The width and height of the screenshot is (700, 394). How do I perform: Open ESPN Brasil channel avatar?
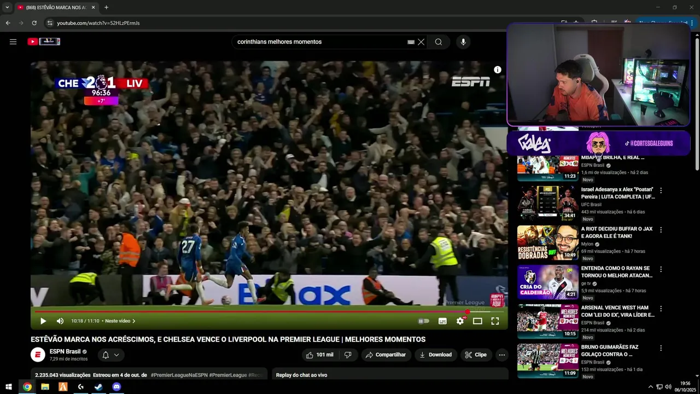(x=38, y=355)
